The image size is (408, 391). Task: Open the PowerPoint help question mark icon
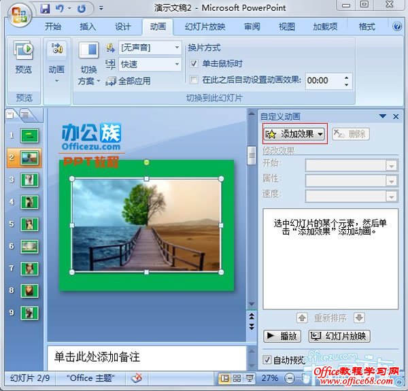[398, 27]
